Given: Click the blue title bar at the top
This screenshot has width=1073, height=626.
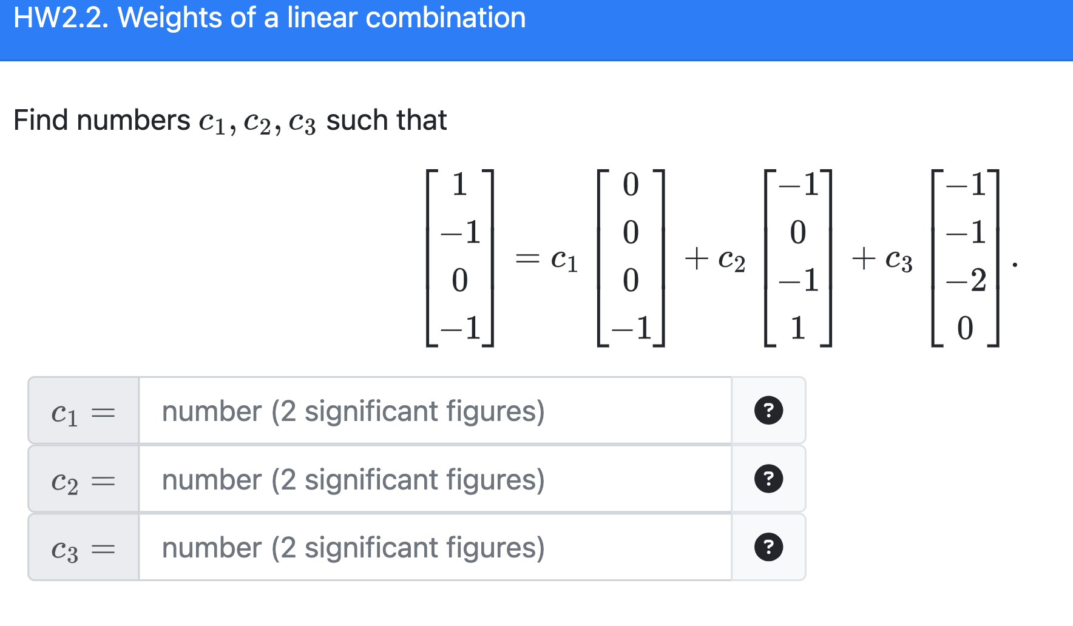Looking at the screenshot, I should point(536,29).
